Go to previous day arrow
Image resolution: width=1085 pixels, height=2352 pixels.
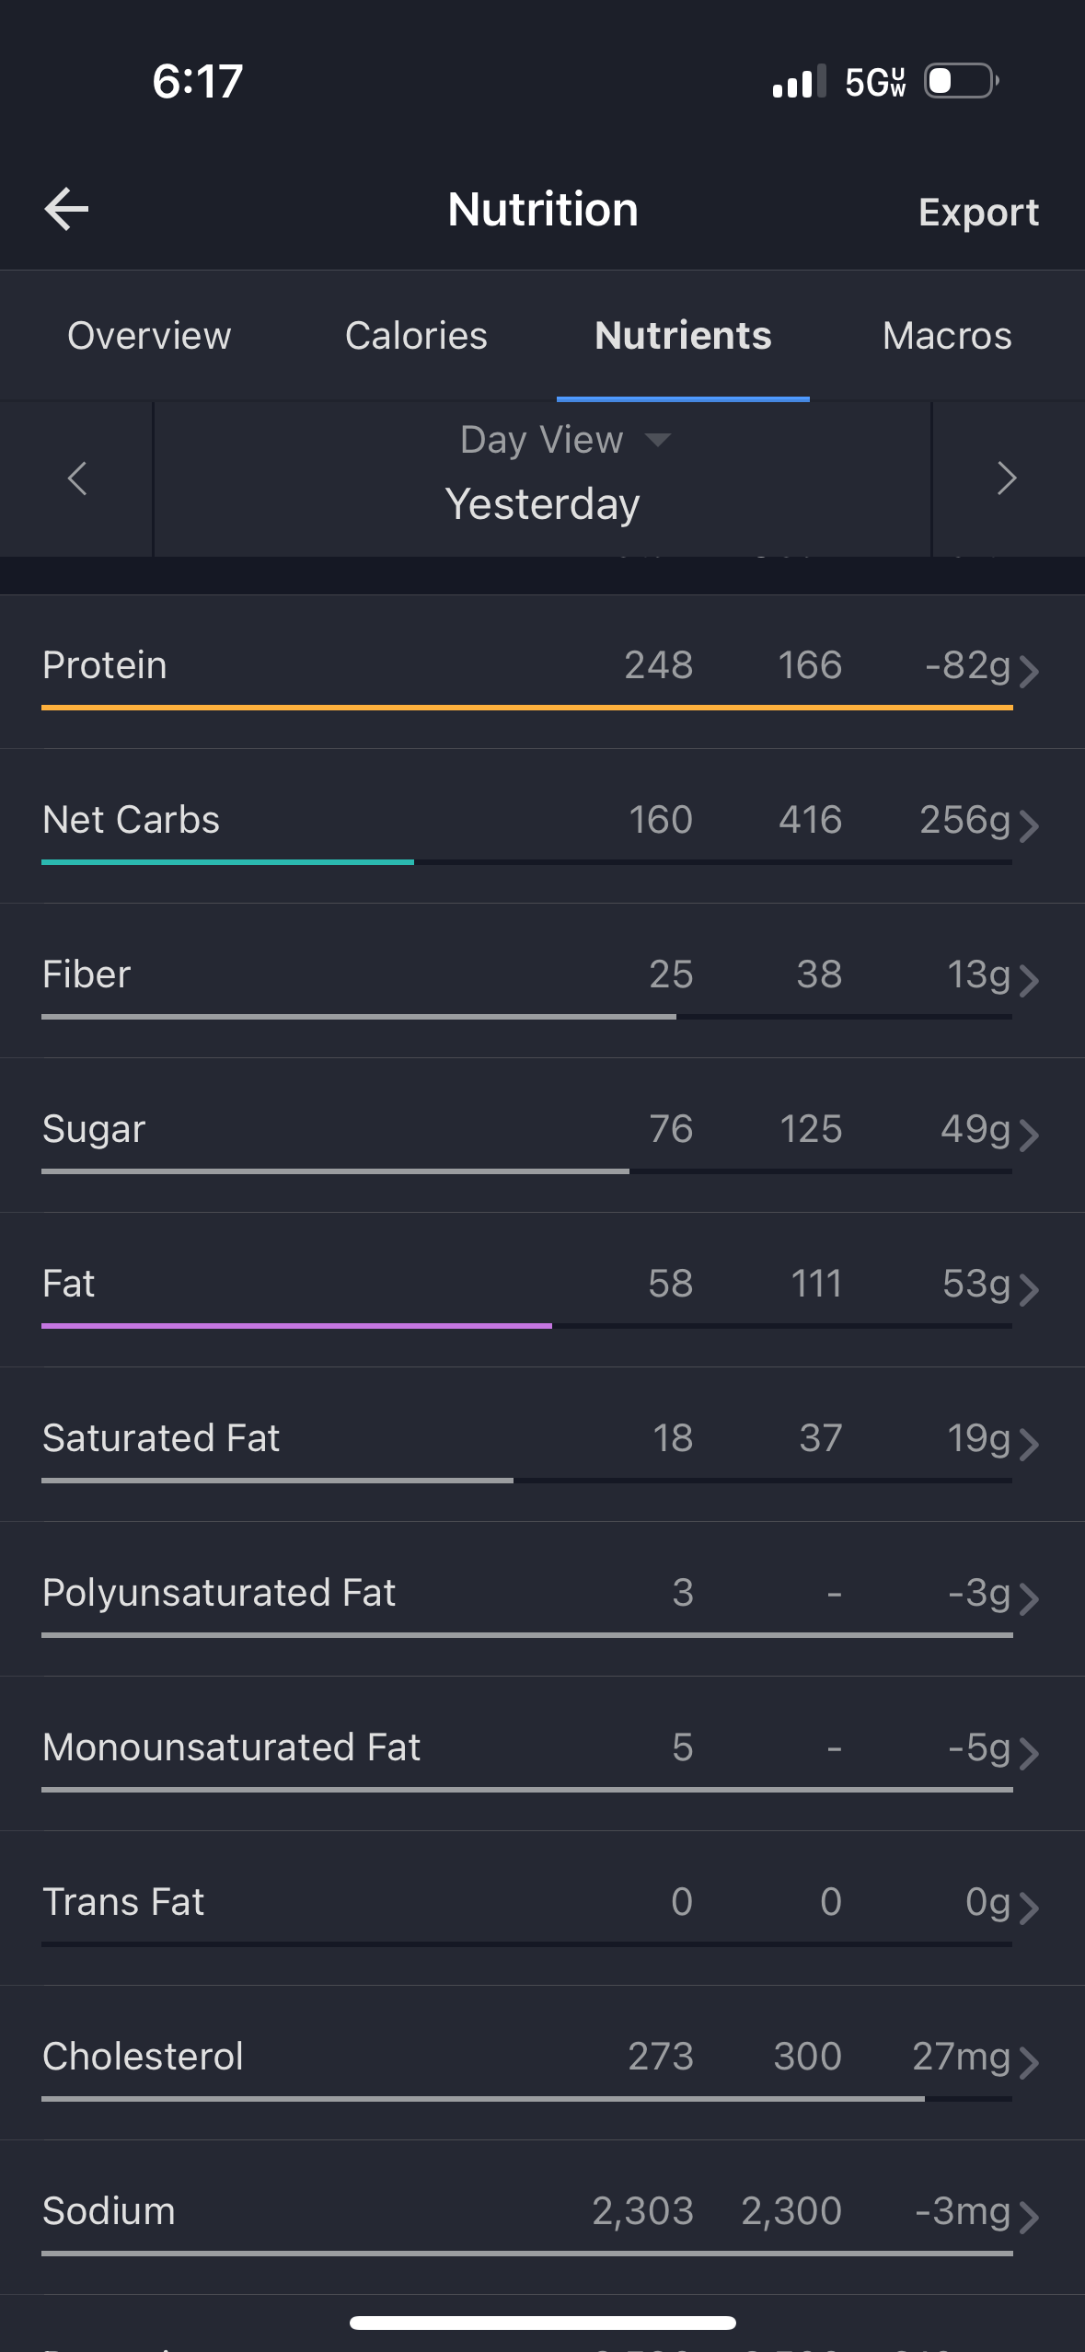click(x=77, y=478)
